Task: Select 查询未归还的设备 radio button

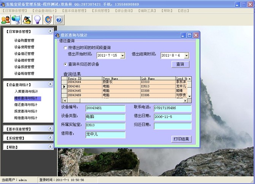Action: 65,64
